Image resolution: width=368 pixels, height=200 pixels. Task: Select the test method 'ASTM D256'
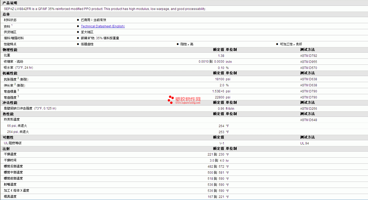coord(309,109)
